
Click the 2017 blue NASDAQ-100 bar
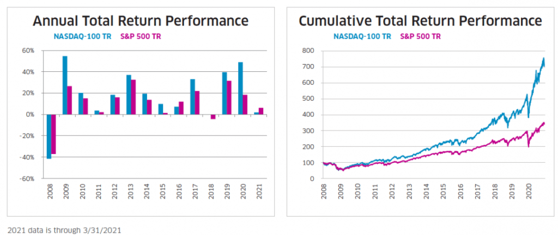click(x=192, y=97)
